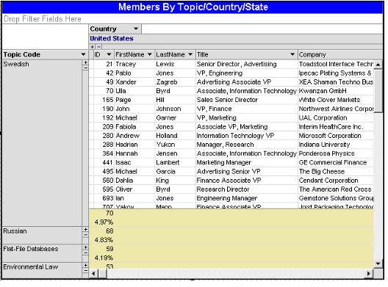Click the 4.83% percentage value
The height and width of the screenshot is (287, 388).
click(104, 240)
